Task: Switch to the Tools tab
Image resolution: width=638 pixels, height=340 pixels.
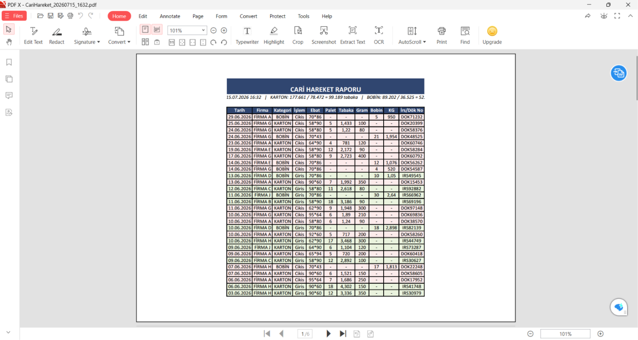Action: coord(303,16)
